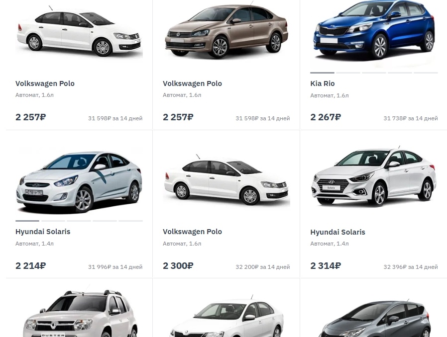Select the second Kia Rio photo indicator
The image size is (447, 337).
(348, 73)
